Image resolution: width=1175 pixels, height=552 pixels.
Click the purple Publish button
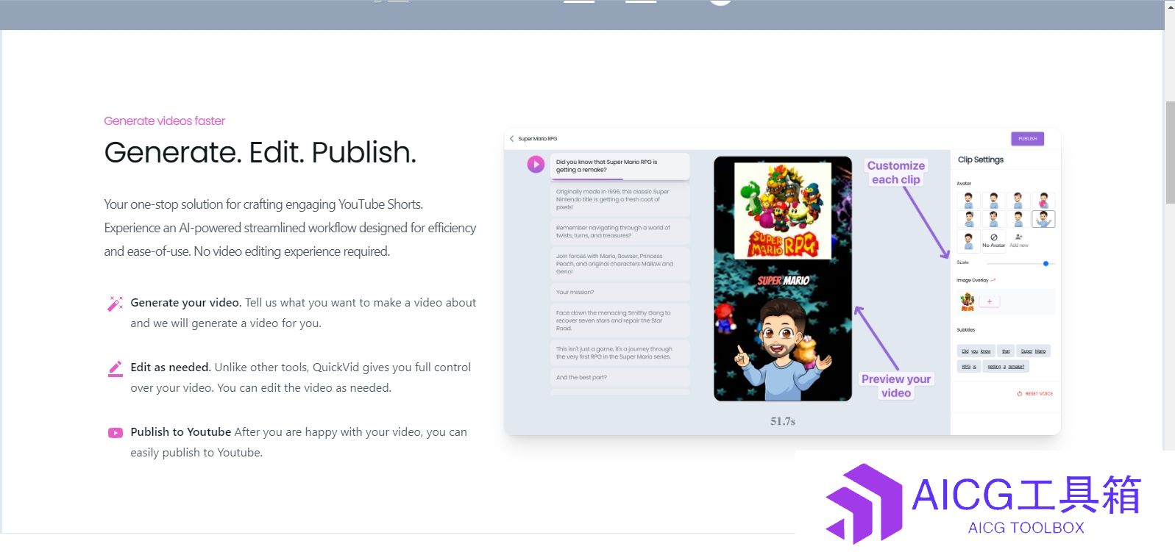1027,138
